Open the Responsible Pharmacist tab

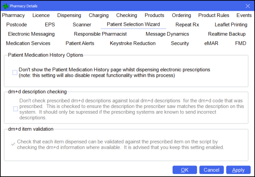[100, 34]
